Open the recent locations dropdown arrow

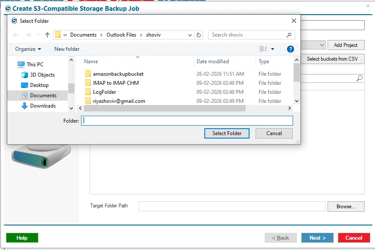coord(38,35)
